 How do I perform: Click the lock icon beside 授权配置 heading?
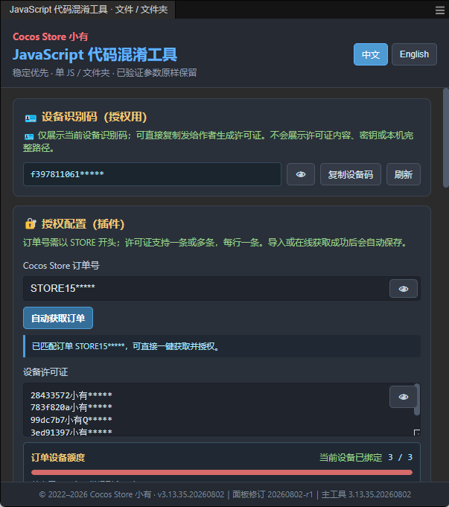point(31,223)
